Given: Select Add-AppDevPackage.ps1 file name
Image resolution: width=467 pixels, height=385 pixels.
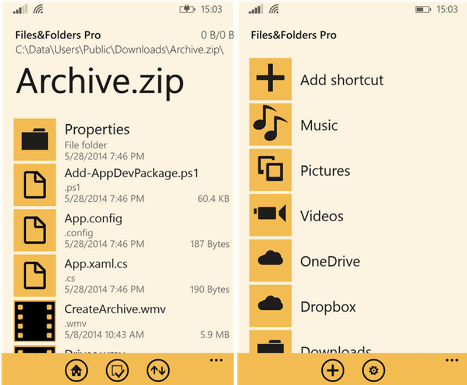Looking at the screenshot, I should pyautogui.click(x=131, y=173).
